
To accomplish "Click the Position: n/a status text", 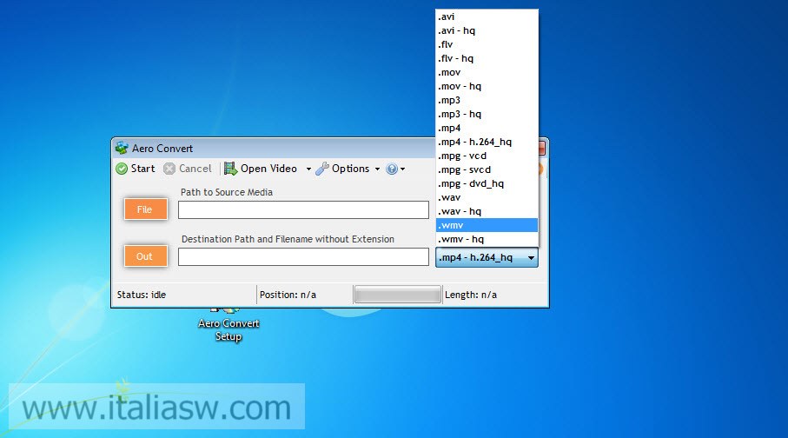I will tap(288, 295).
